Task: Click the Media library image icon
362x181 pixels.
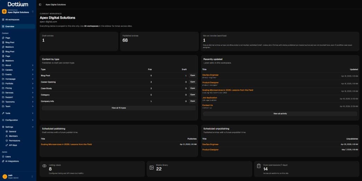Action: click(x=152, y=167)
